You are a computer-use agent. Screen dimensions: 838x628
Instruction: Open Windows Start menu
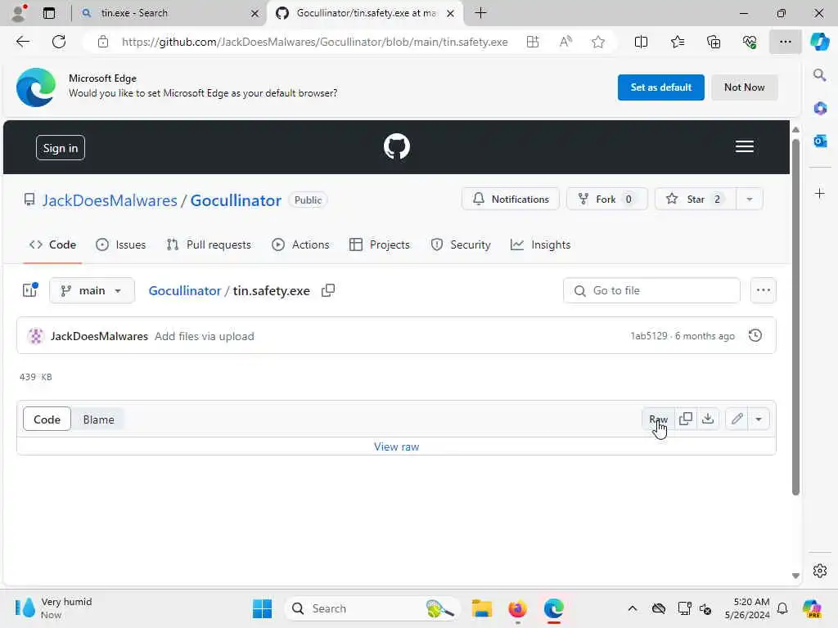262,608
